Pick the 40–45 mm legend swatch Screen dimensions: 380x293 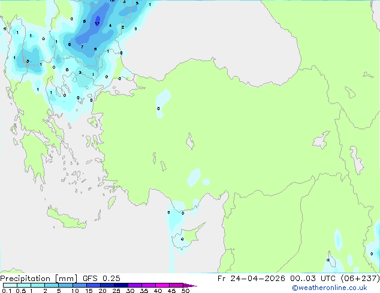[162, 285]
